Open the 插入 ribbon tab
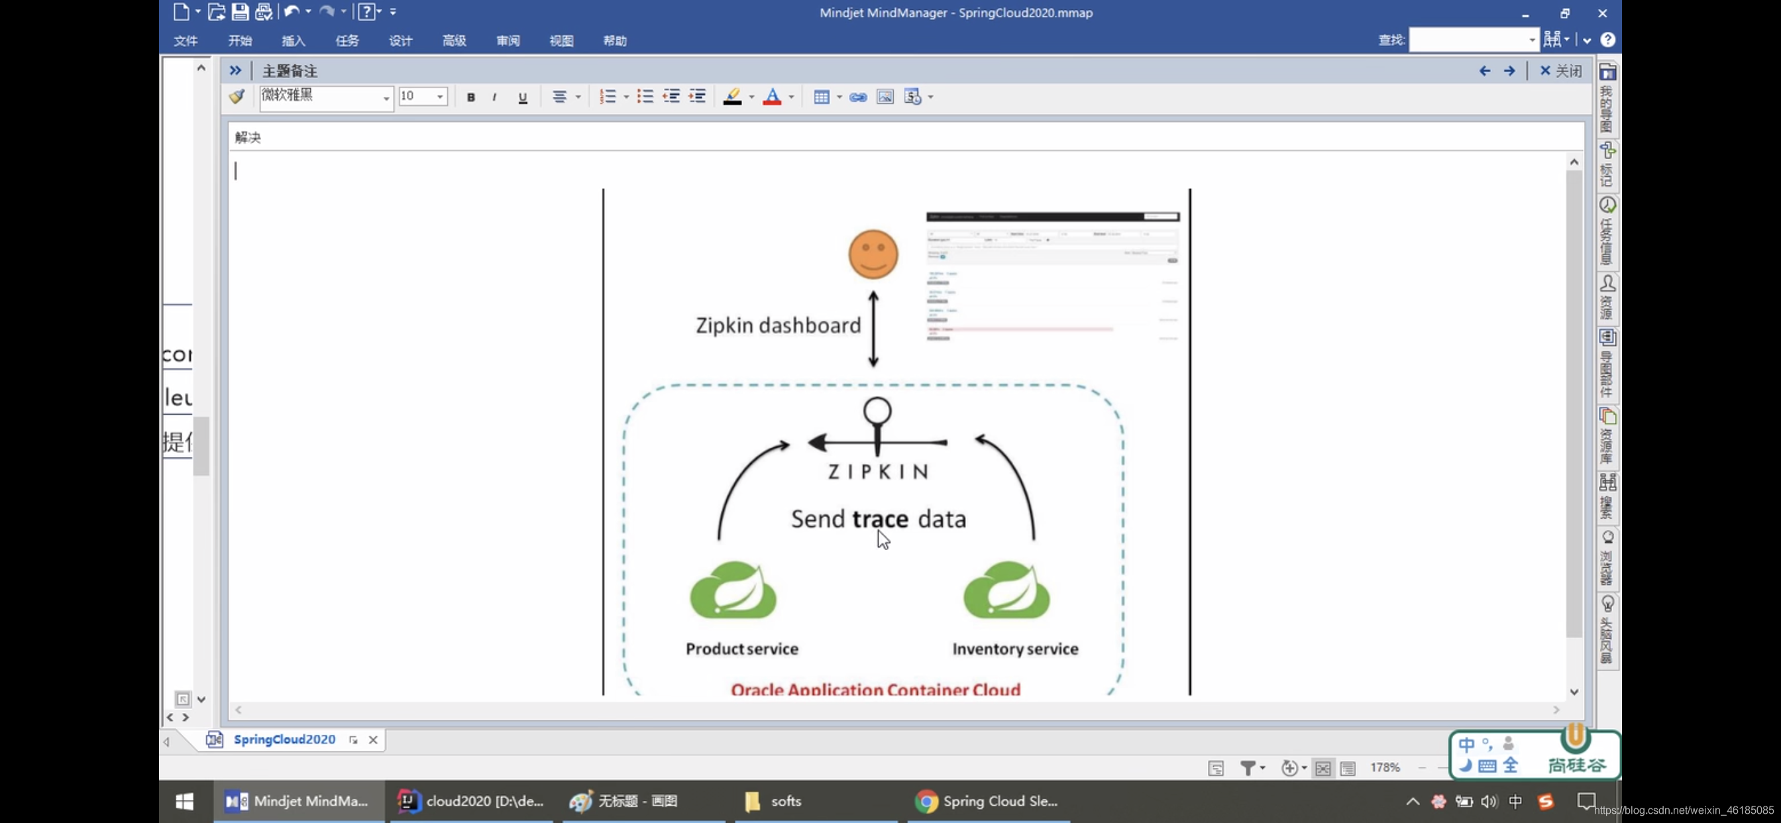 click(x=293, y=41)
